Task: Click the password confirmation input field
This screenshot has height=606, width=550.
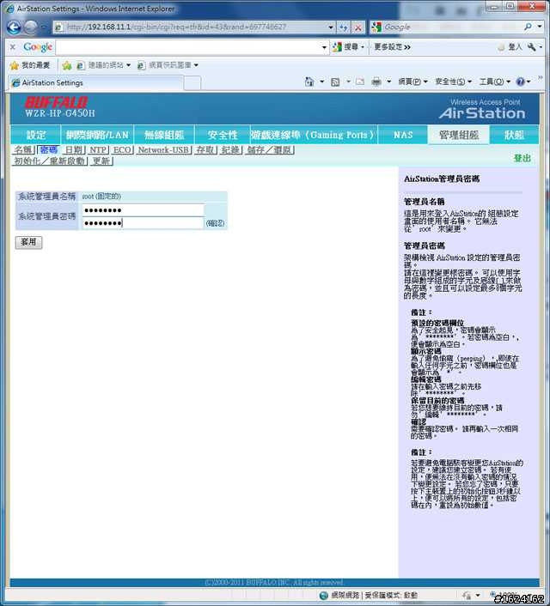Action: 143,223
